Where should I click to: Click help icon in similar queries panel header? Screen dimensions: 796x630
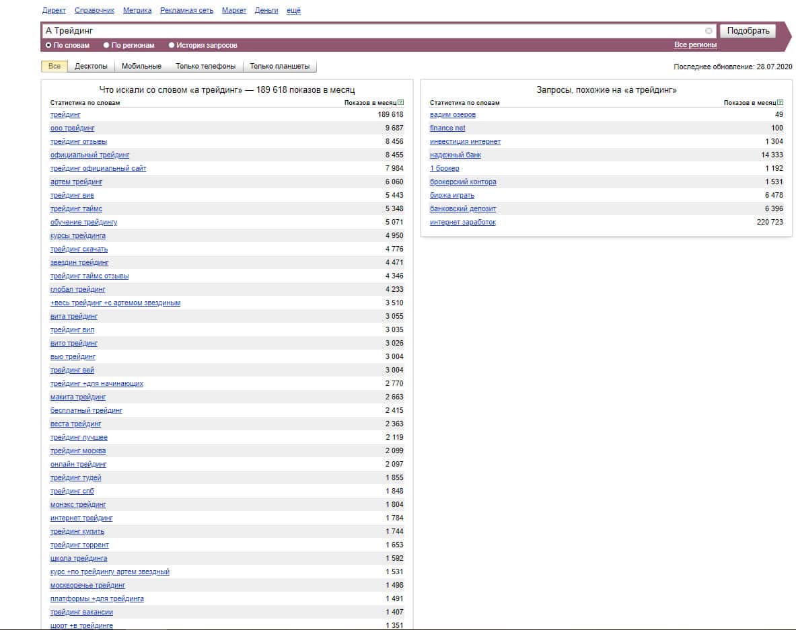point(780,103)
